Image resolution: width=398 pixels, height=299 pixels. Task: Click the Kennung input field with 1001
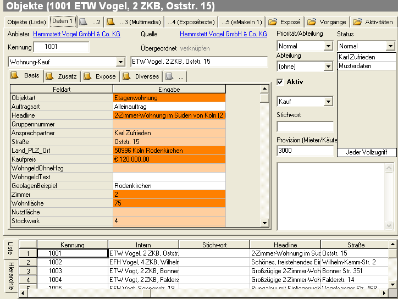(61, 47)
